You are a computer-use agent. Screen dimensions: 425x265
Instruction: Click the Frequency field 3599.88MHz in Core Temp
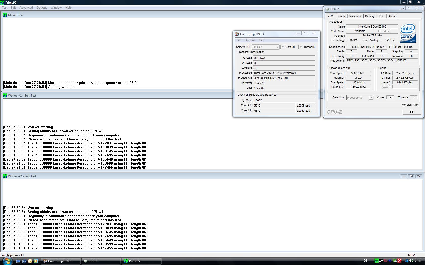(284, 78)
